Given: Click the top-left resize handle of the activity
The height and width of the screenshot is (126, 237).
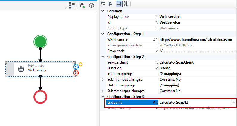Looking at the screenshot, I should tap(6, 62).
